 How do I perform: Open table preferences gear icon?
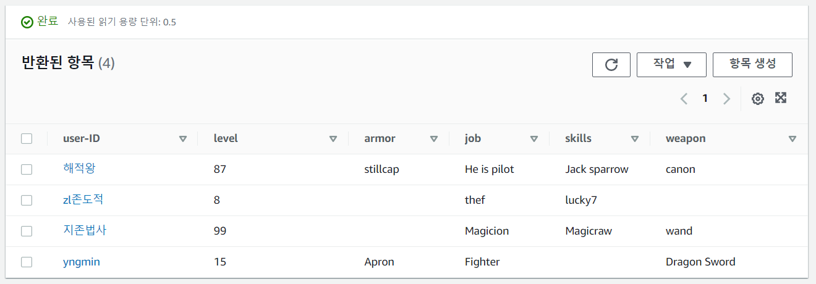(757, 99)
